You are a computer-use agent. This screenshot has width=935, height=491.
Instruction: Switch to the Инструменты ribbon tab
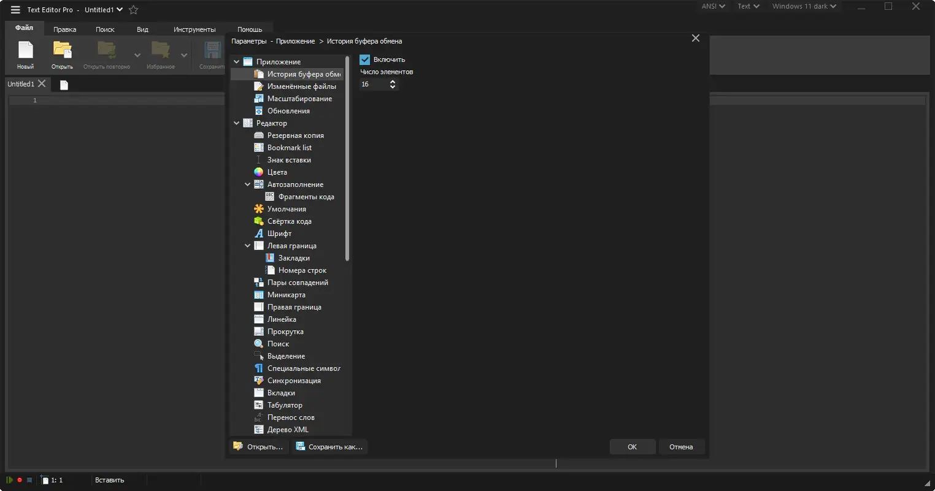pyautogui.click(x=194, y=29)
